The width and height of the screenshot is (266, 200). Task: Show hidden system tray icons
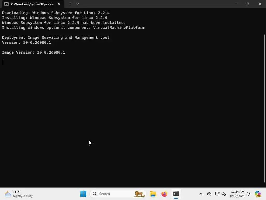point(201,194)
